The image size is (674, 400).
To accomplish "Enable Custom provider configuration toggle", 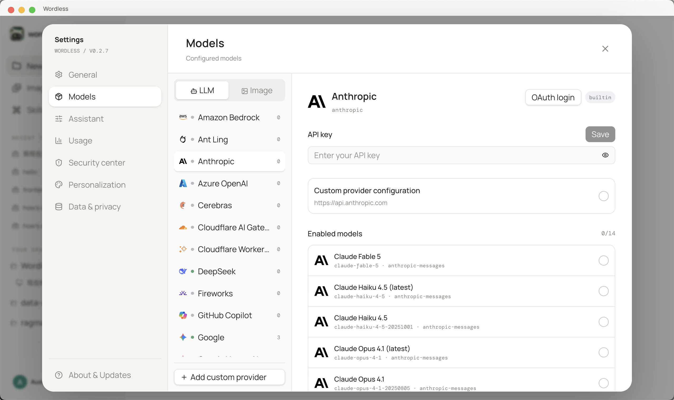I will (603, 196).
